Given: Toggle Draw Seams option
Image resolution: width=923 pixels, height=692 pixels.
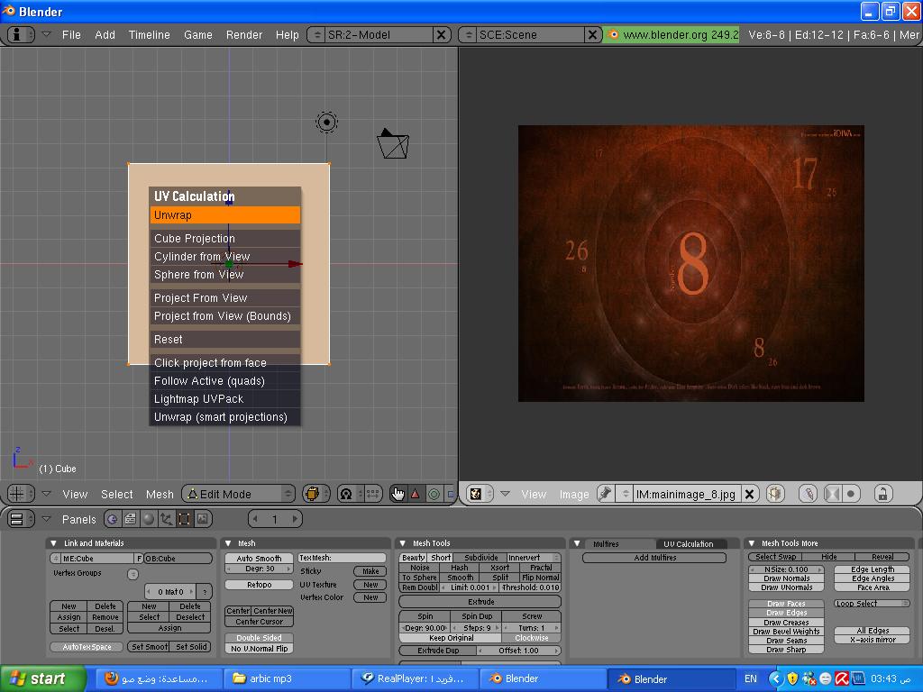Looking at the screenshot, I should 786,641.
